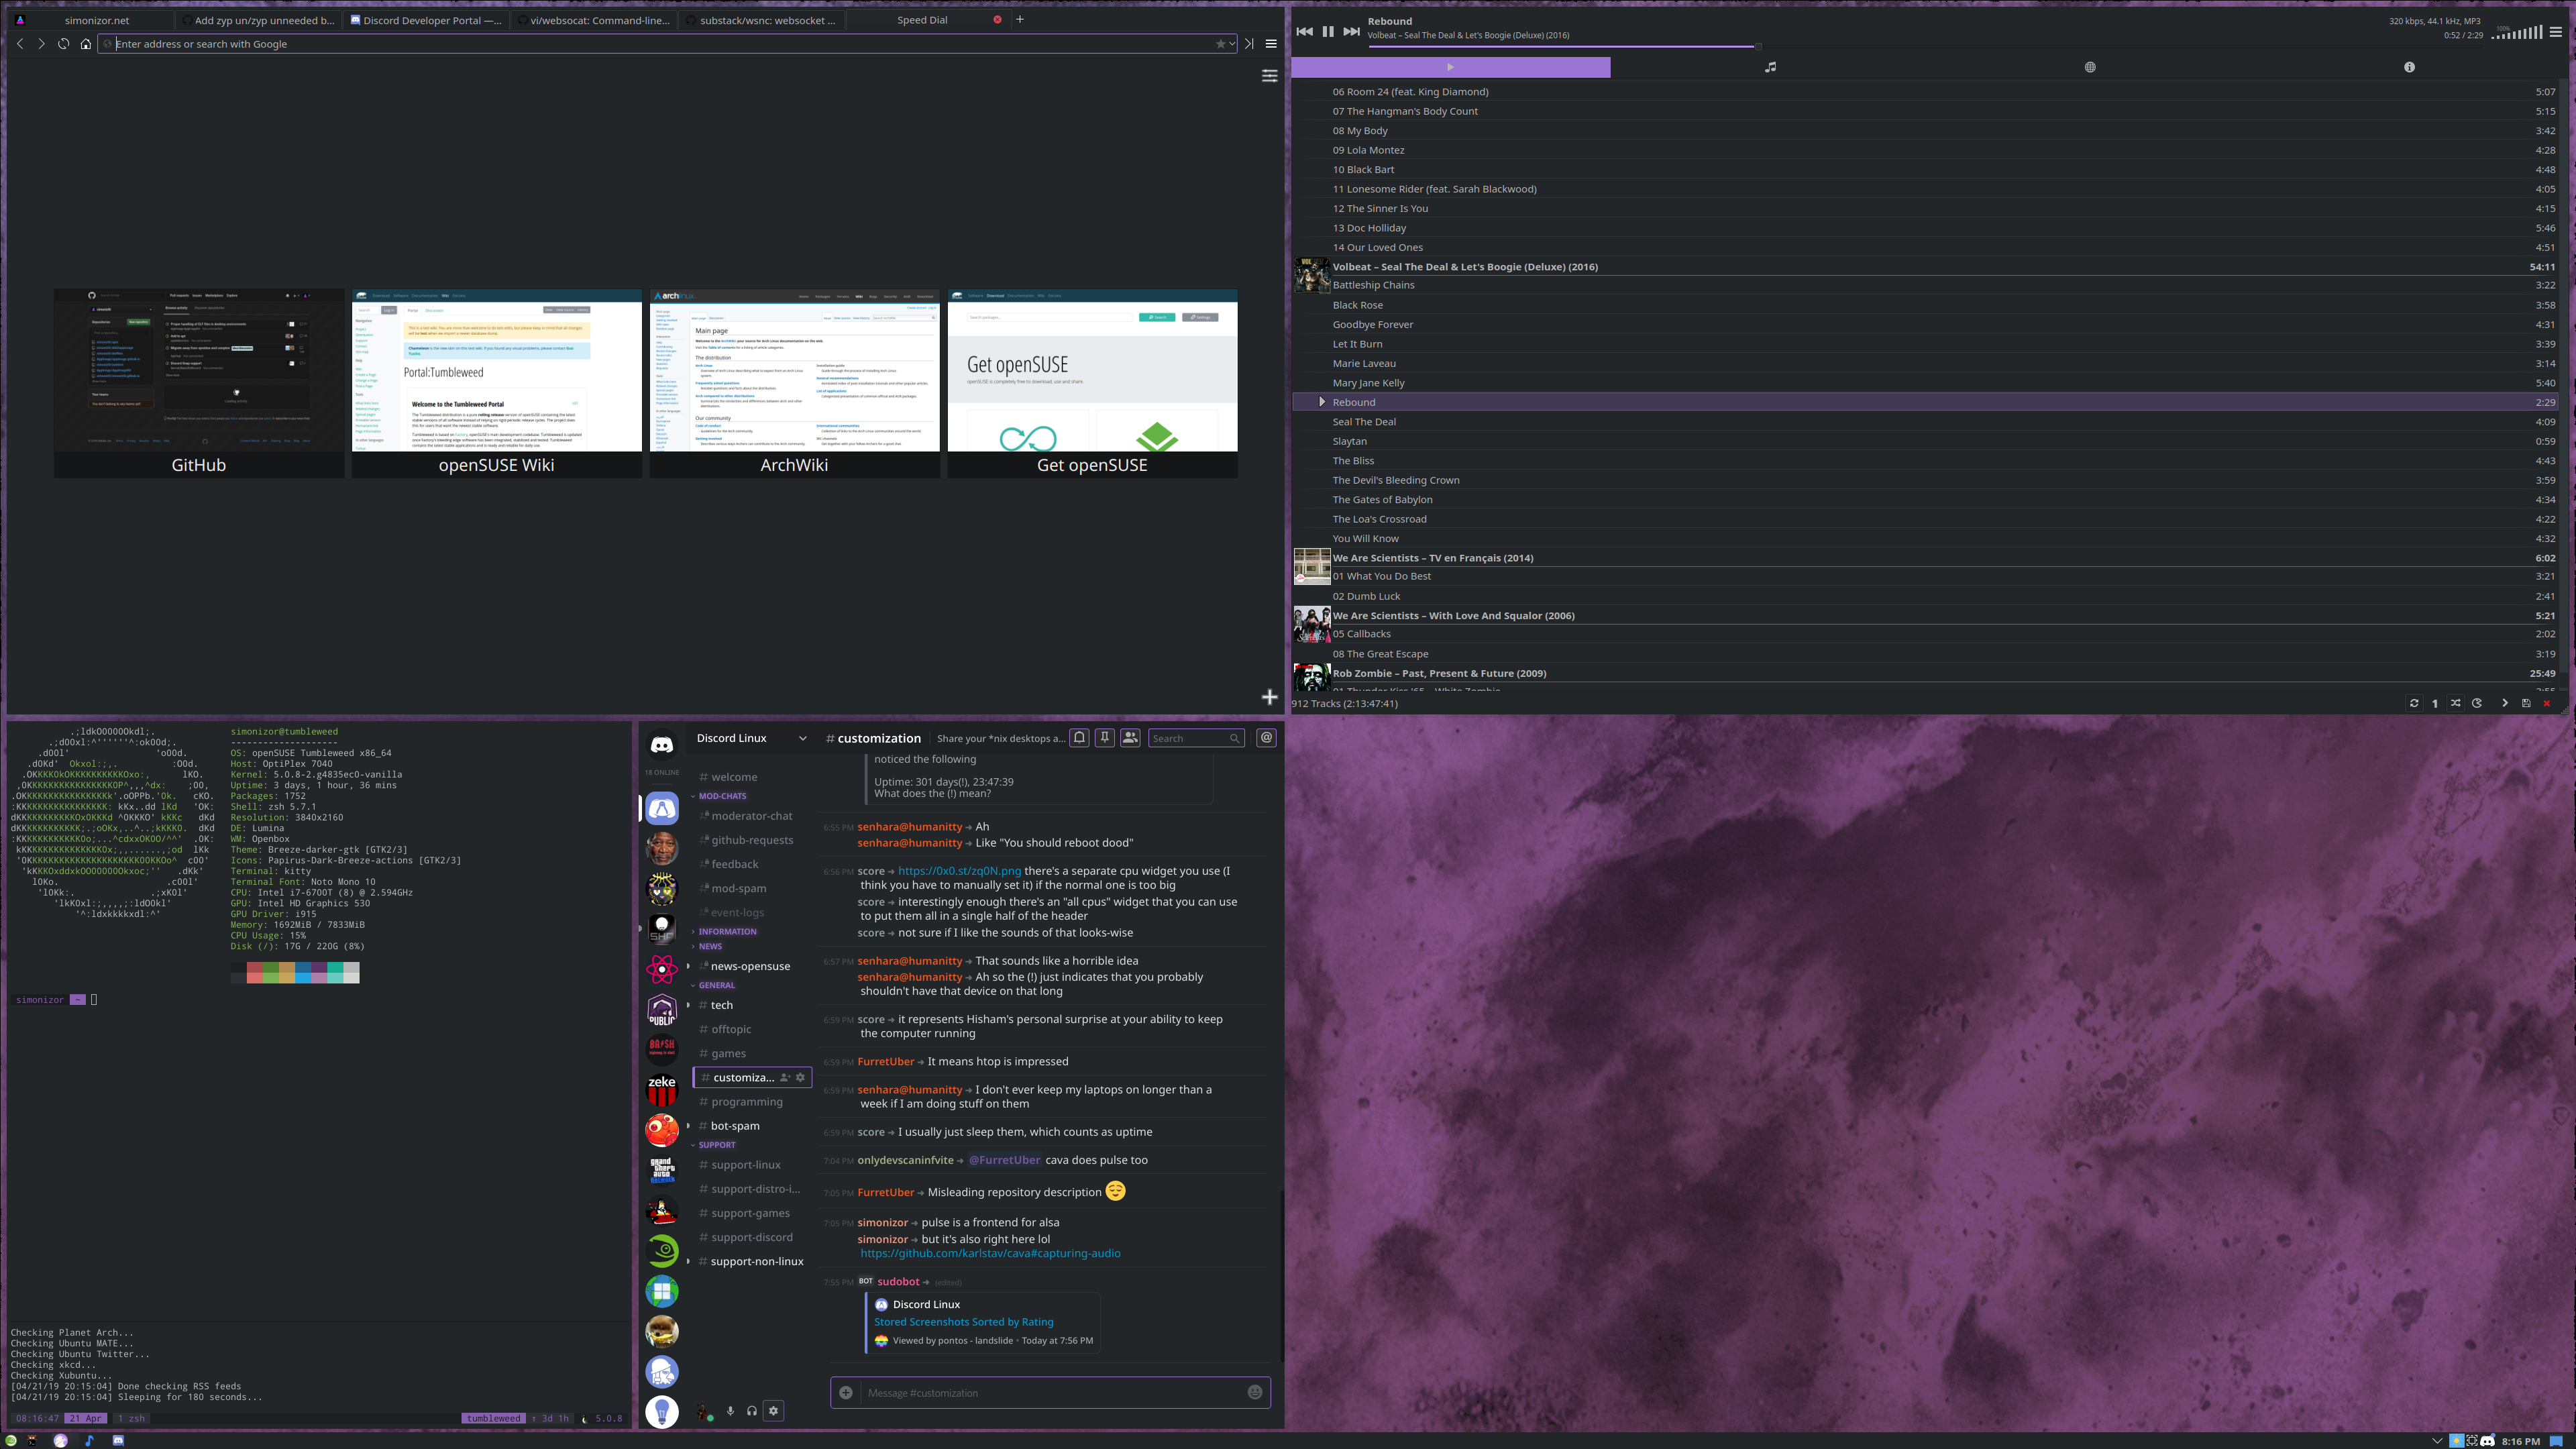The image size is (2576, 1449).
Task: Switch to Discord Developer Portal tab
Action: 425,20
